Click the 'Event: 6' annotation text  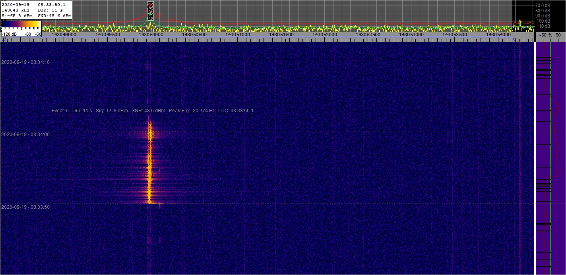pos(60,111)
